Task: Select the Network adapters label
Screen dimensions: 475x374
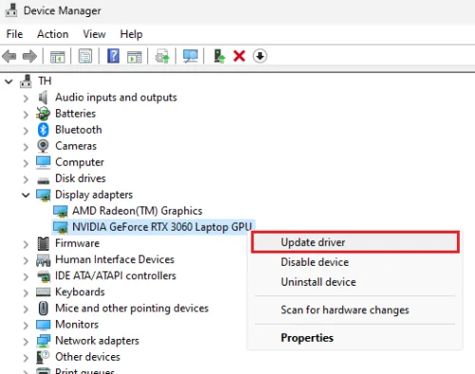Action: (x=97, y=341)
